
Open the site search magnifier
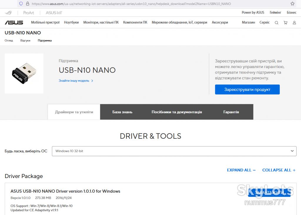pos(276,23)
